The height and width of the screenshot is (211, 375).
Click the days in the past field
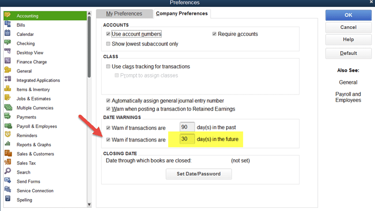(x=187, y=127)
